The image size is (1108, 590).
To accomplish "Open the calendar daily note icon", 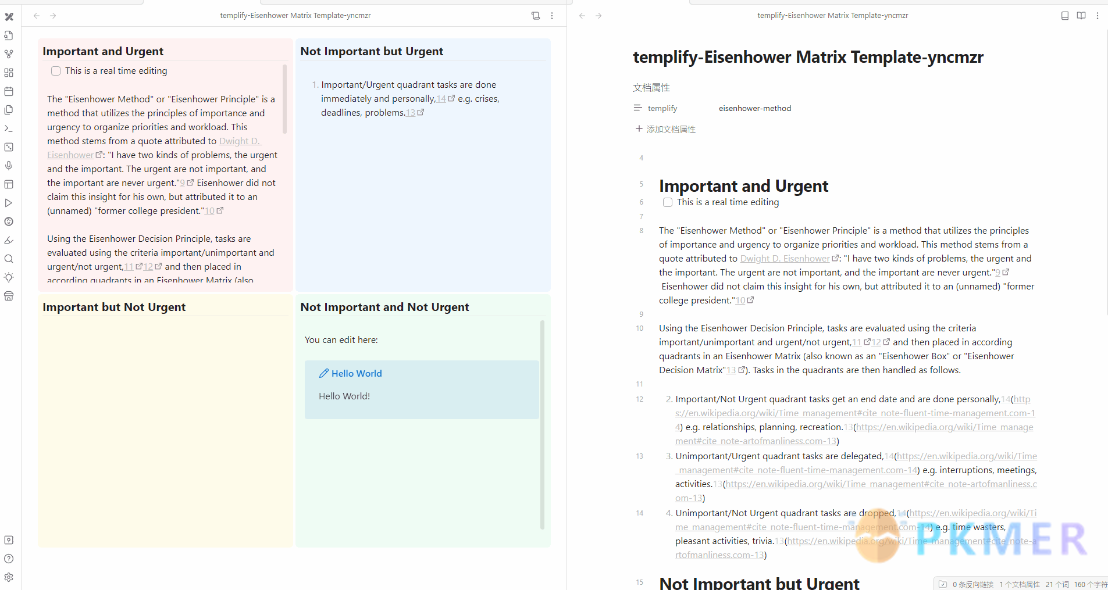I will 9,91.
